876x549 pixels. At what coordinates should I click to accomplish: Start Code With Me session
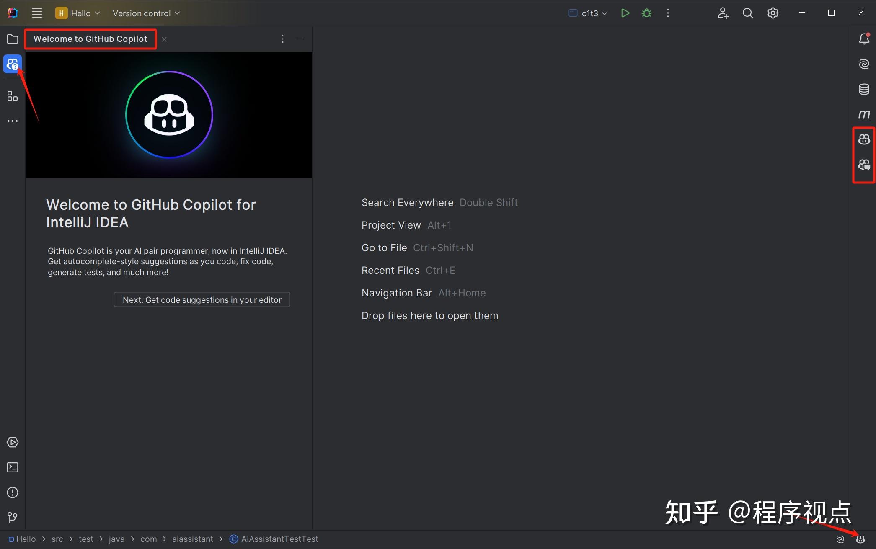[723, 13]
